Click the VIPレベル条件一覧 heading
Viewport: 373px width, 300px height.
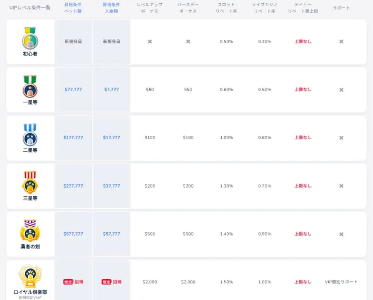coord(30,8)
